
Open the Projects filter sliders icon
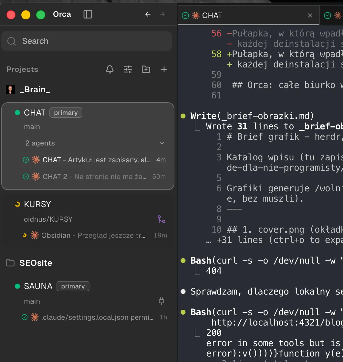pos(128,69)
